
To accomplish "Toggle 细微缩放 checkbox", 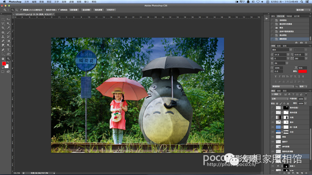I will point(59,10).
